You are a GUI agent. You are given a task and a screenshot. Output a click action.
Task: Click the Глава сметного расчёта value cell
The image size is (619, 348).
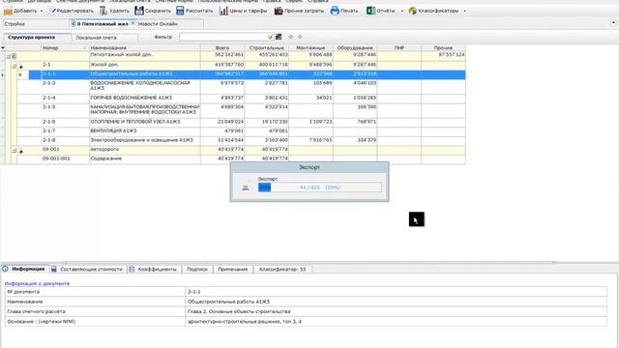point(396,311)
